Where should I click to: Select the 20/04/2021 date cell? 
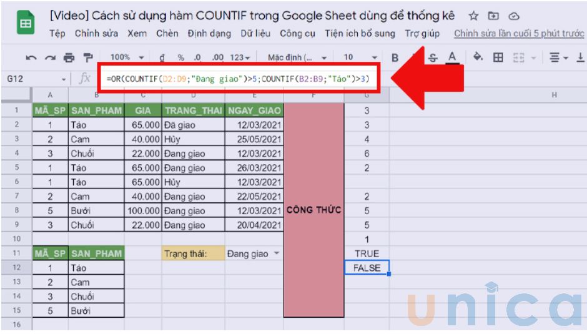pyautogui.click(x=254, y=225)
